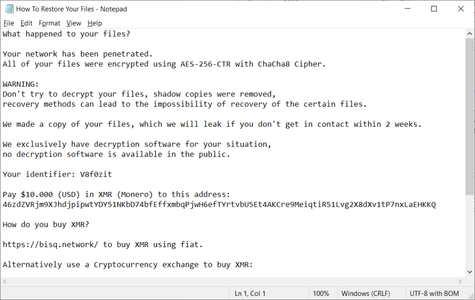475x300 pixels.
Task: Click the horizontal scrollbar left arrow
Action: click(x=5, y=281)
